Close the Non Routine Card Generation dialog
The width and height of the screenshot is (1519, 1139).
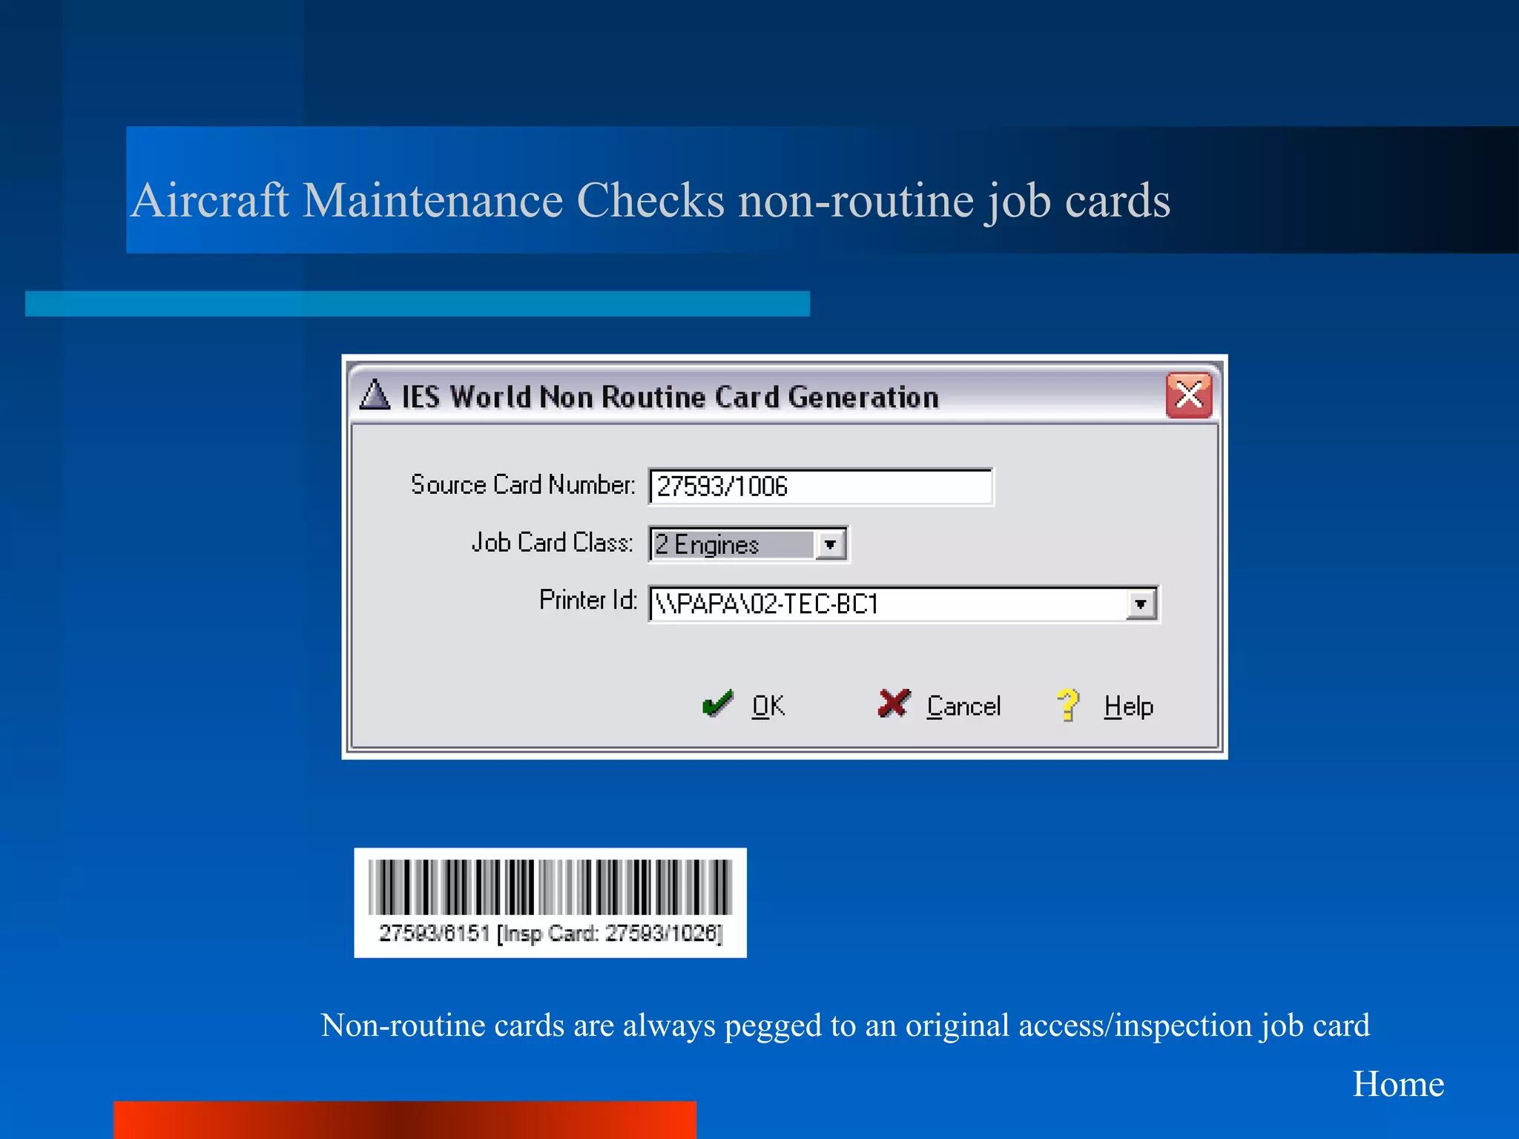pyautogui.click(x=1189, y=395)
